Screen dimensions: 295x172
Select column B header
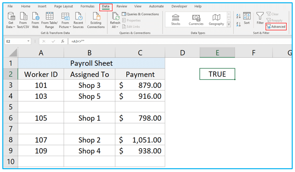click(89, 53)
